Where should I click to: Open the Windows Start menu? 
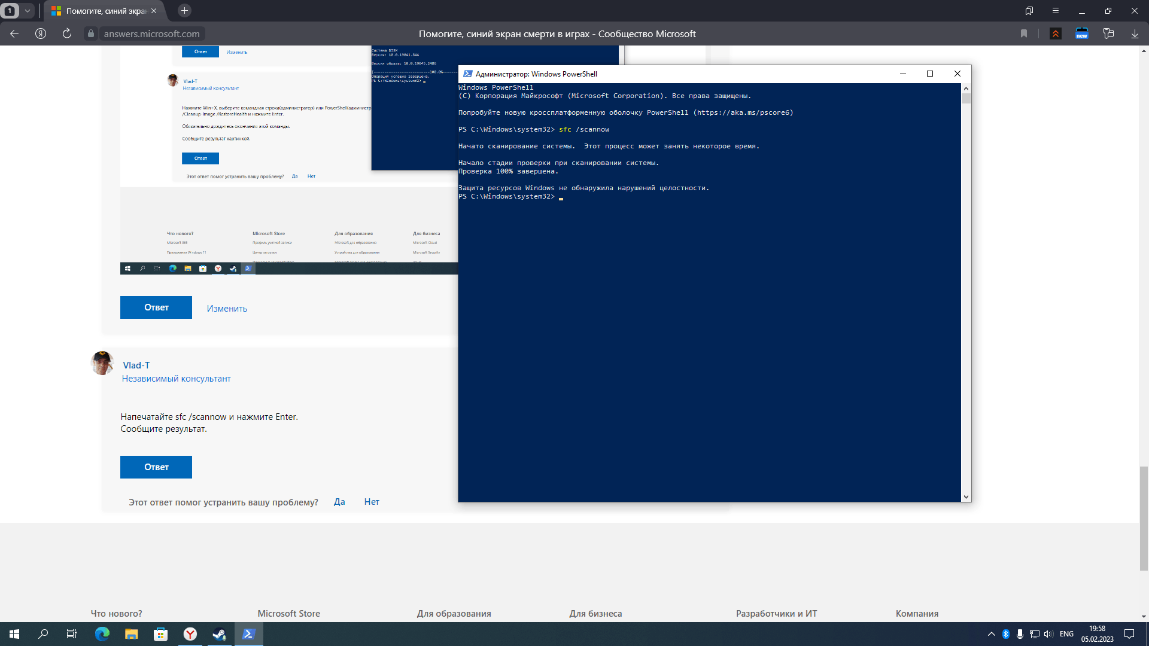(x=14, y=634)
